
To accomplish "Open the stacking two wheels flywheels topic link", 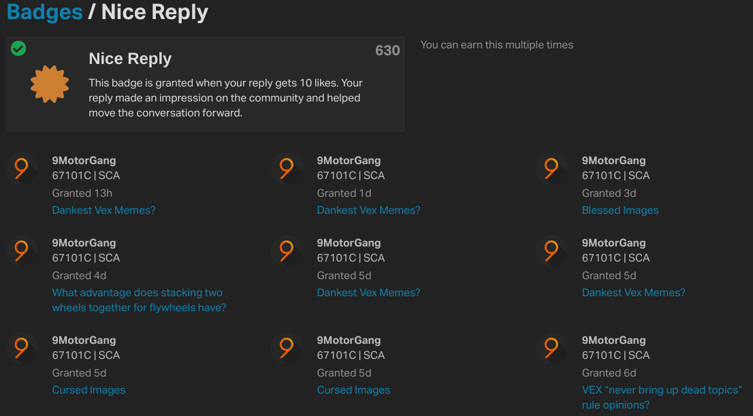I will (x=139, y=300).
